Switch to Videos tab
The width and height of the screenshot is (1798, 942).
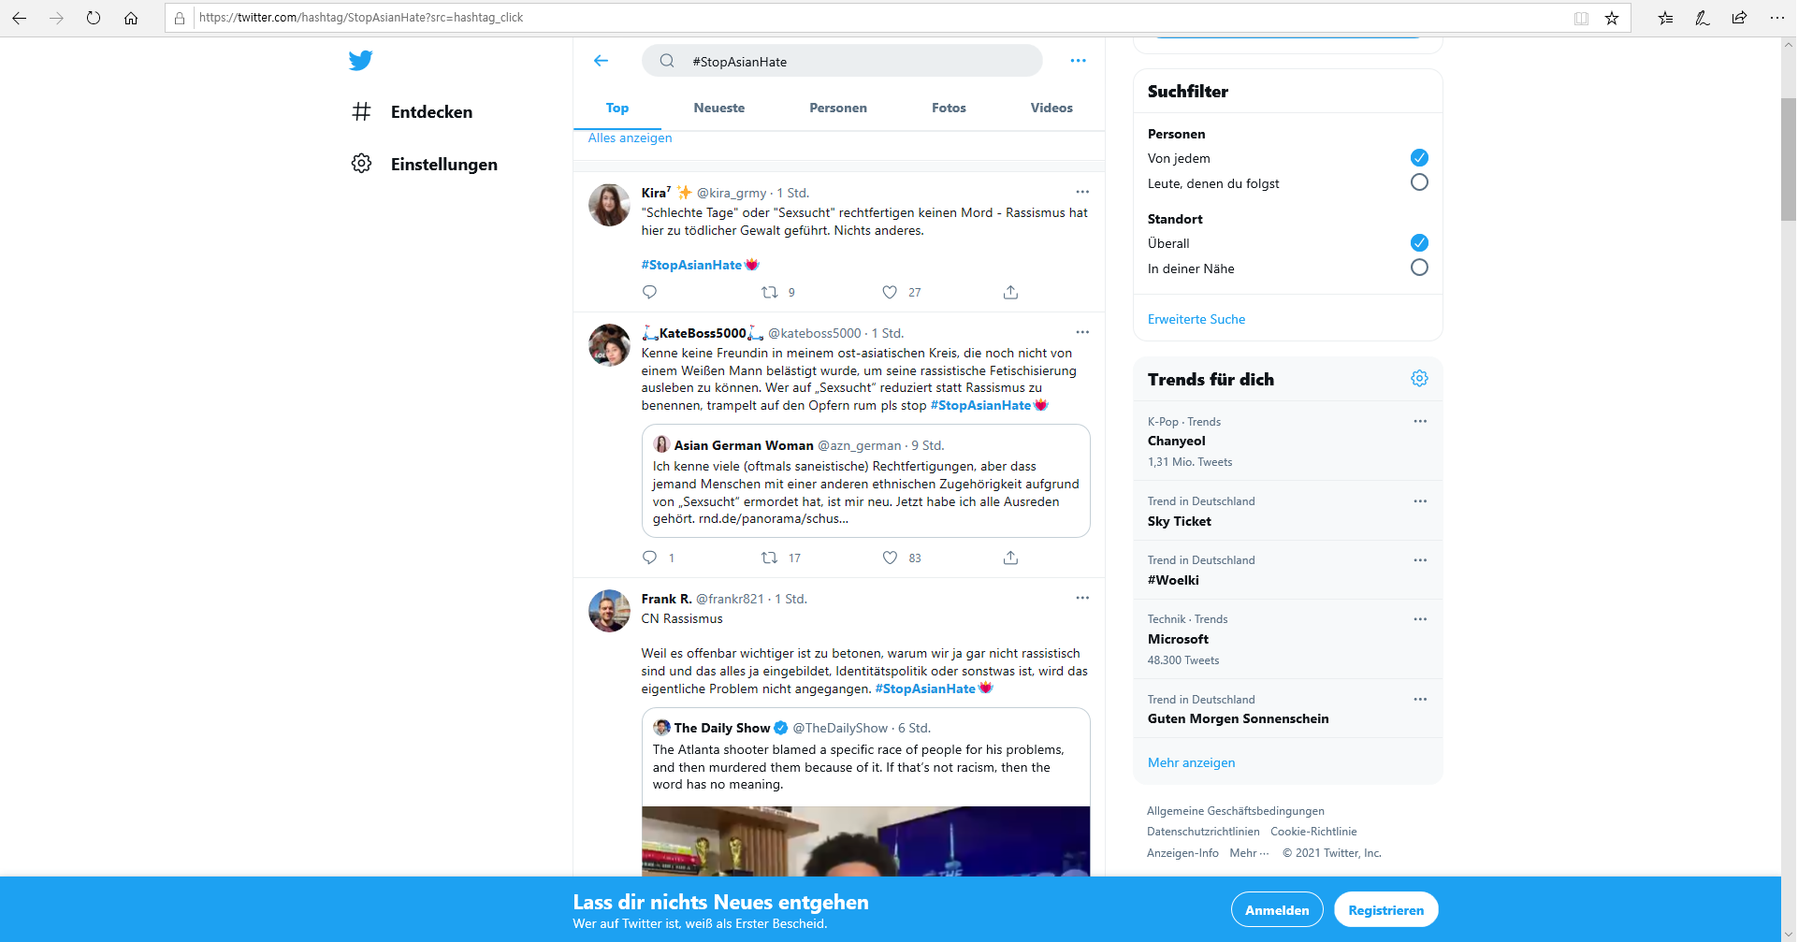coord(1051,108)
